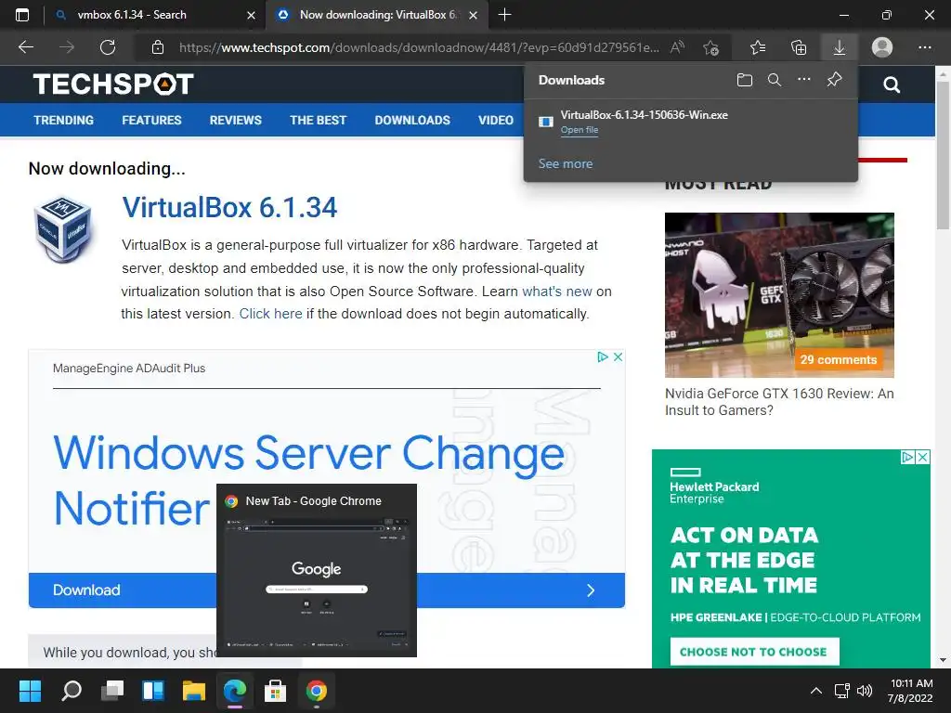Open the DOWNLOADS menu item

tap(412, 120)
